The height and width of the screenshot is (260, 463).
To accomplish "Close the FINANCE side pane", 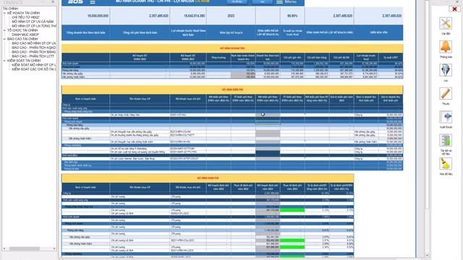I will 53,2.
